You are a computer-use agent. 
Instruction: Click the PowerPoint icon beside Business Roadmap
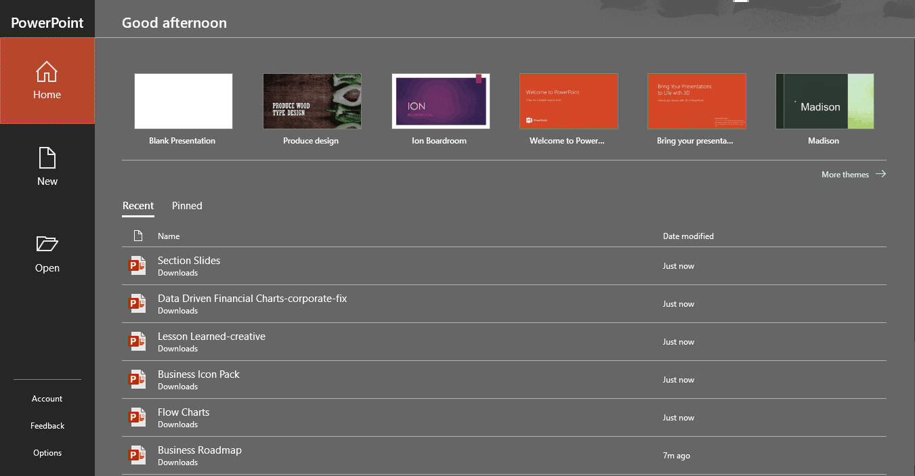(x=137, y=455)
